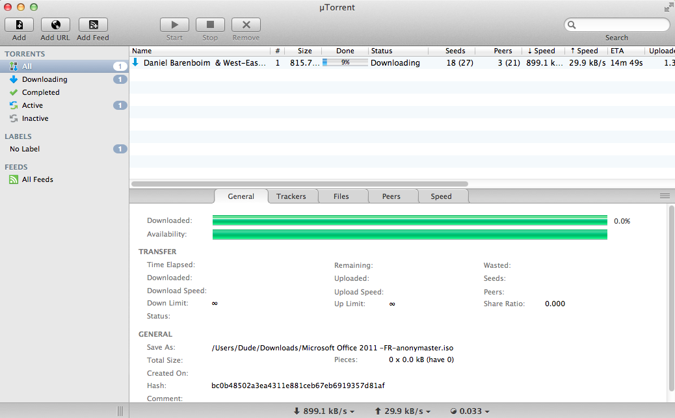The width and height of the screenshot is (675, 418).
Task: Click the 9% progress bar in the torrent row
Action: (345, 62)
